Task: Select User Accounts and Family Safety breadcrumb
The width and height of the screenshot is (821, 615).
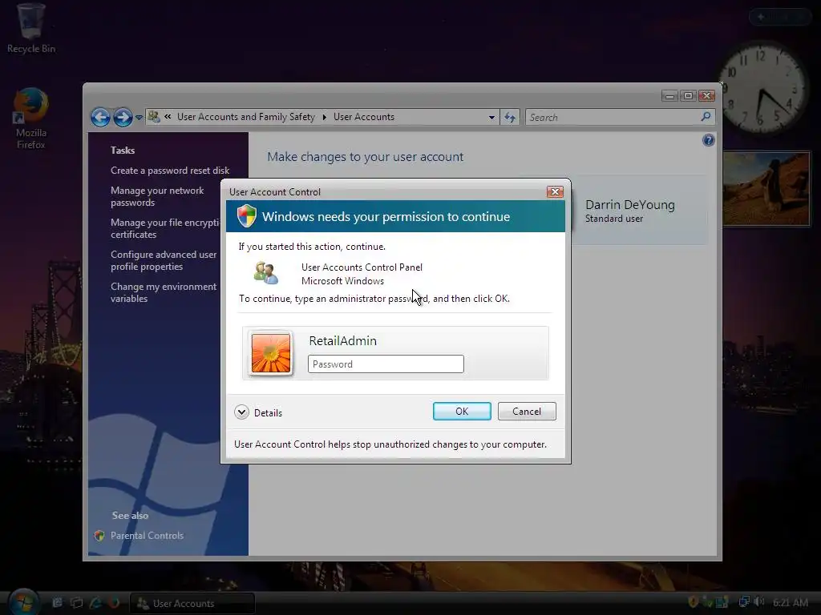Action: (246, 117)
